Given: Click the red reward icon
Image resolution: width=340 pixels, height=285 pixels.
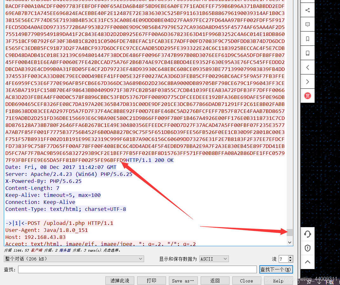Looking at the screenshot, I should point(308,96).
